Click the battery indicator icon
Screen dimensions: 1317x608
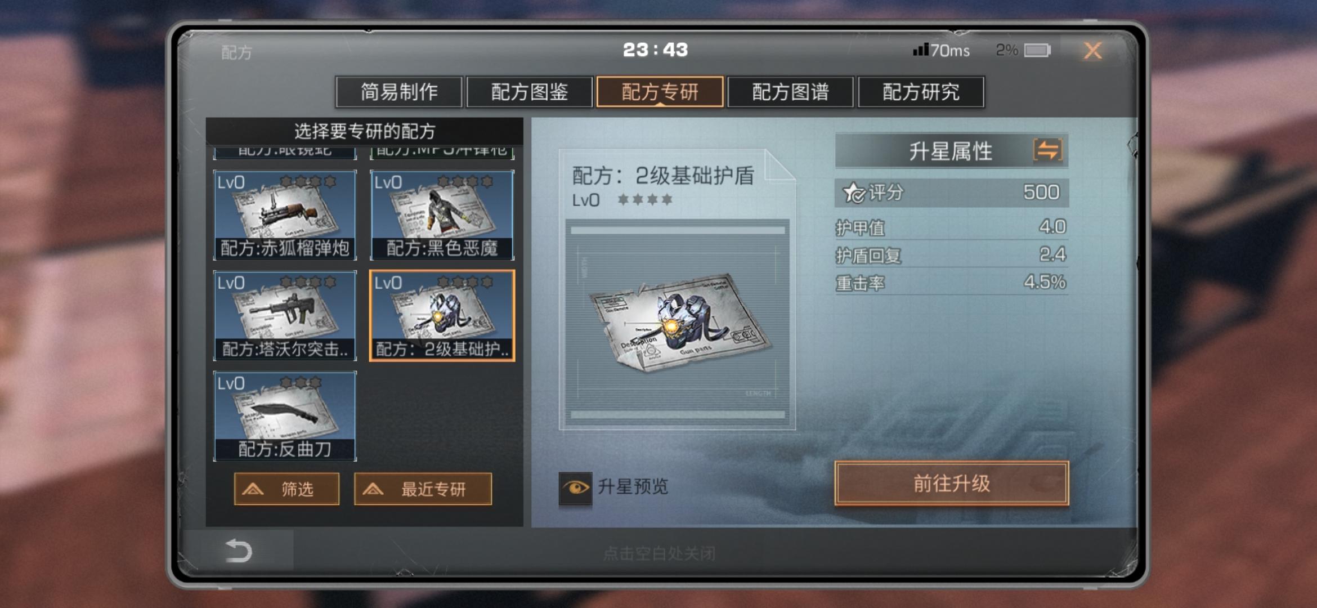(x=1037, y=51)
